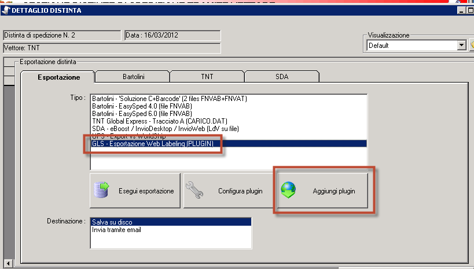Click the Vettore TNT field
The width and height of the screenshot is (474, 269).
(x=112, y=48)
